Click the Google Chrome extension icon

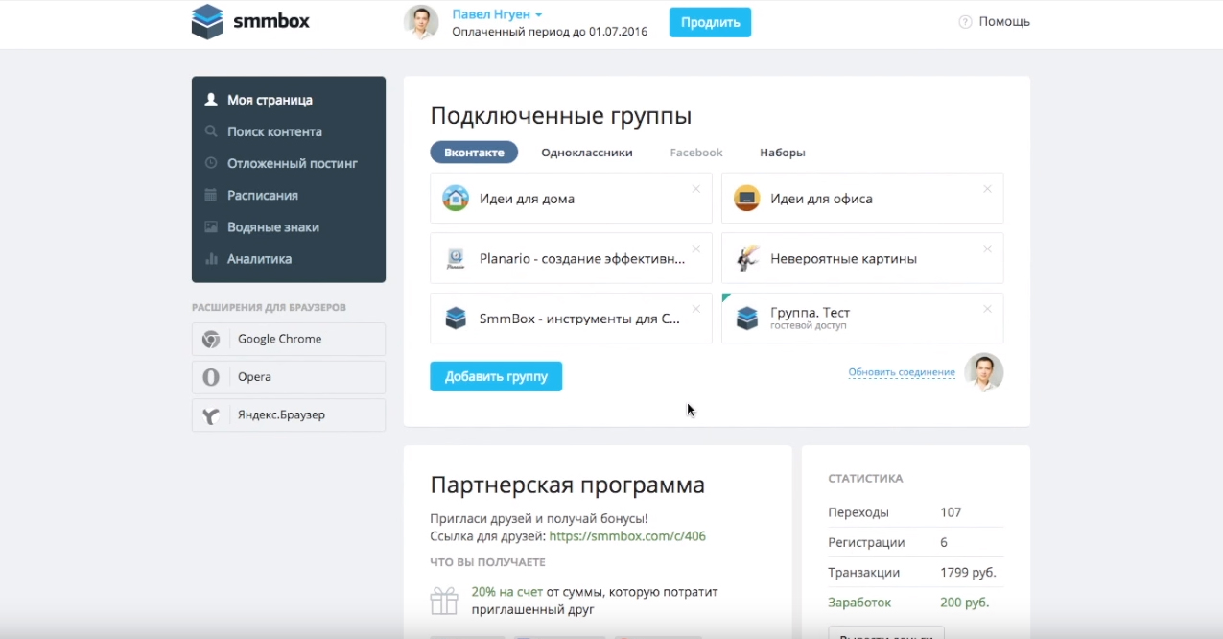(211, 340)
